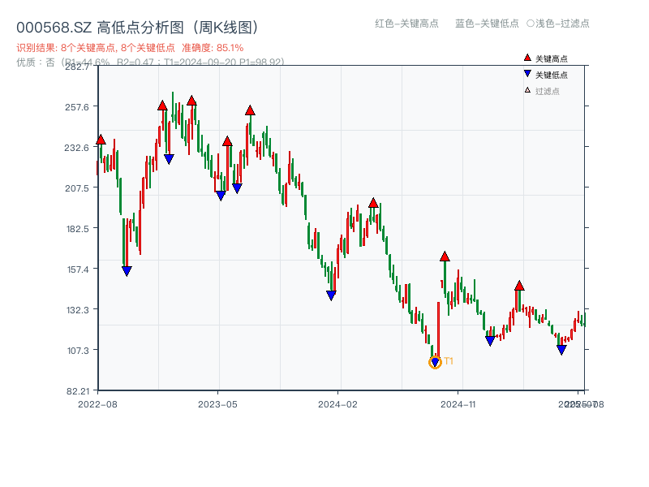Toggle the greyed-out 过滤点 legend entry label
This screenshot has height=487, width=649.
(x=547, y=91)
